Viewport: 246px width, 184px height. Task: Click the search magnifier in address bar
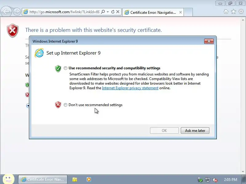103,12
